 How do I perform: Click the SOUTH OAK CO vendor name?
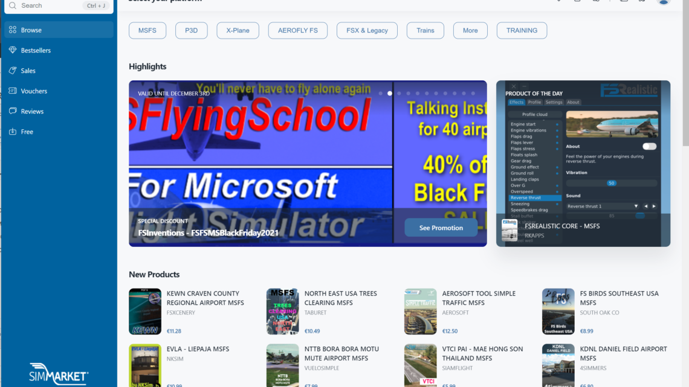pos(600,313)
